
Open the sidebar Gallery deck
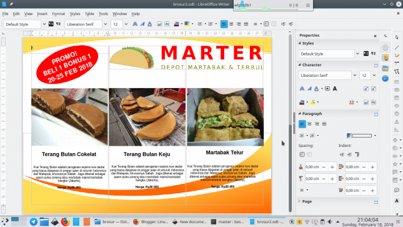tap(385, 68)
